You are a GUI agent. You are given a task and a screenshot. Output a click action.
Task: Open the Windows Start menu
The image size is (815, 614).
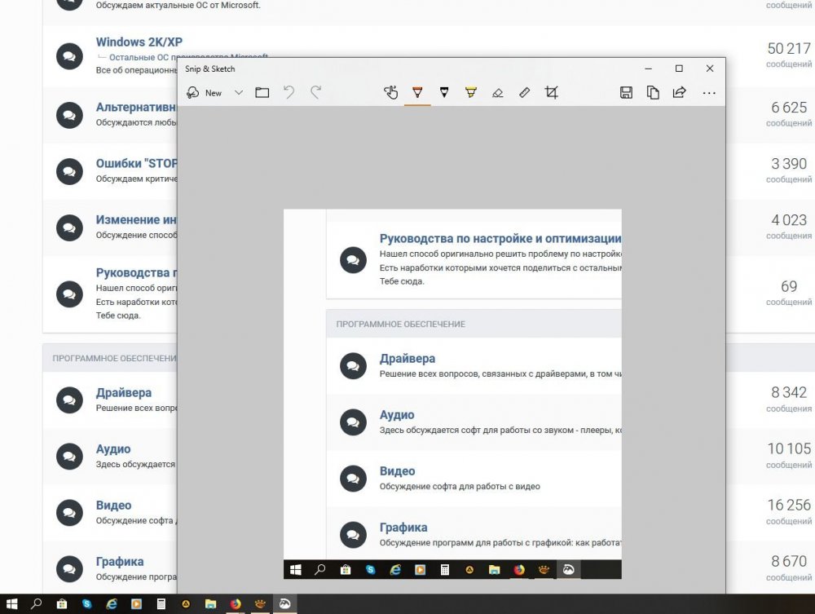[12, 604]
